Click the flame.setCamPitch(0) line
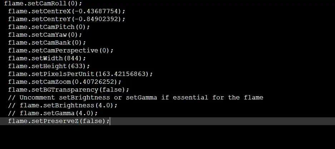 [49, 27]
